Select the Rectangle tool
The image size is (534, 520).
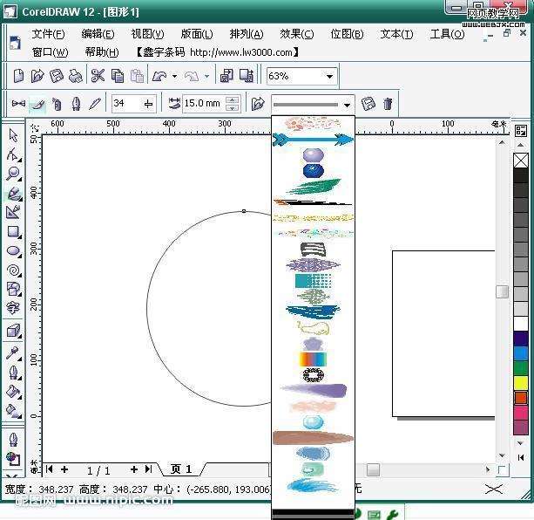14,231
